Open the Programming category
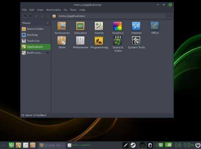 pyautogui.click(x=99, y=42)
